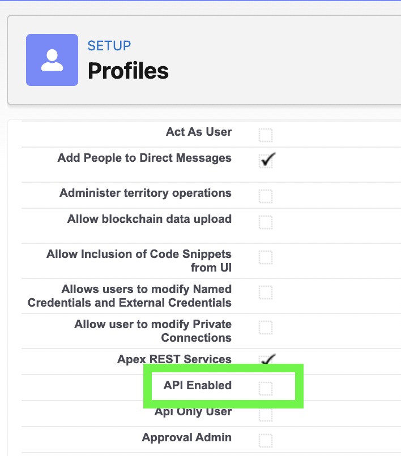
Task: Click 'Allow blockchain data upload' label text
Action: pos(150,219)
